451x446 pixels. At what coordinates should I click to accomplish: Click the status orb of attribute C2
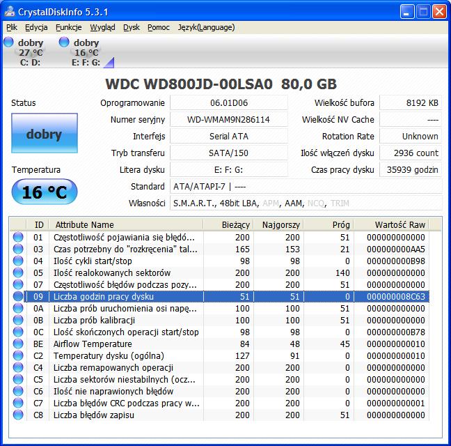(x=18, y=355)
